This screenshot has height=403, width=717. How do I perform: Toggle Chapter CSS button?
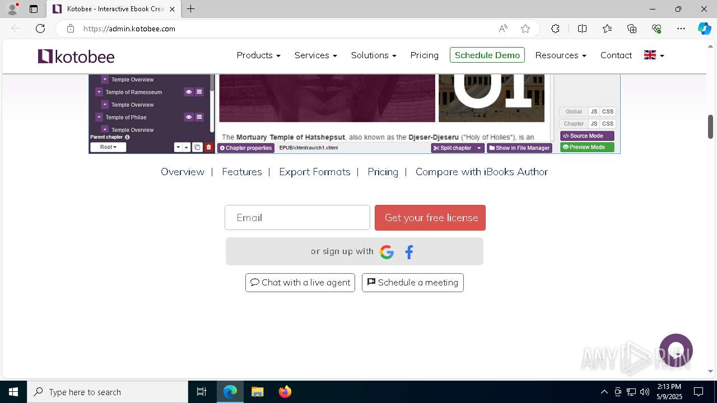pyautogui.click(x=608, y=124)
